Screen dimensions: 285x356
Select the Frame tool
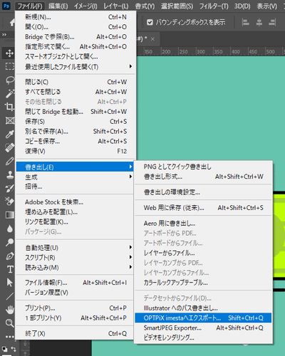pos(9,120)
